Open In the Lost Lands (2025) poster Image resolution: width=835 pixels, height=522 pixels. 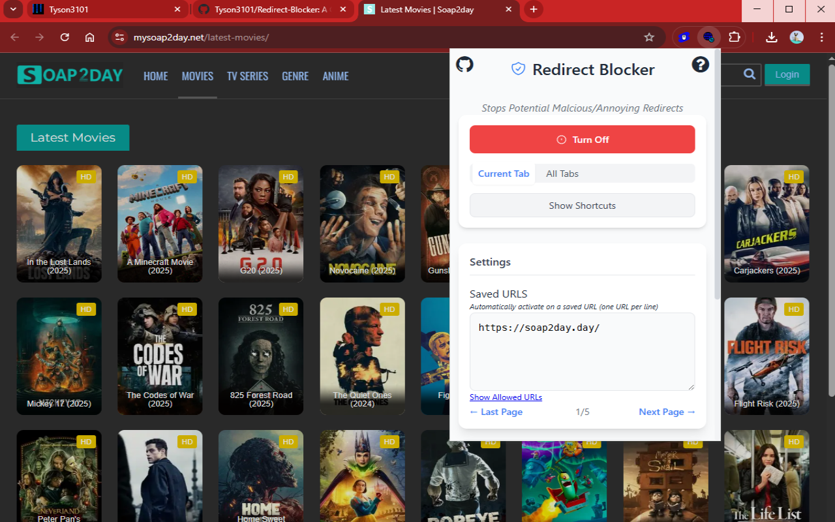click(x=59, y=224)
